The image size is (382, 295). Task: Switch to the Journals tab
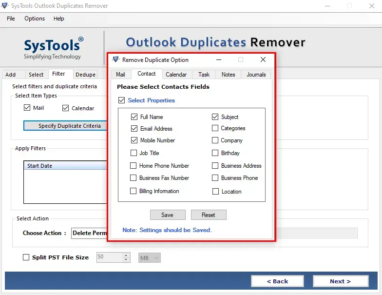coord(256,74)
